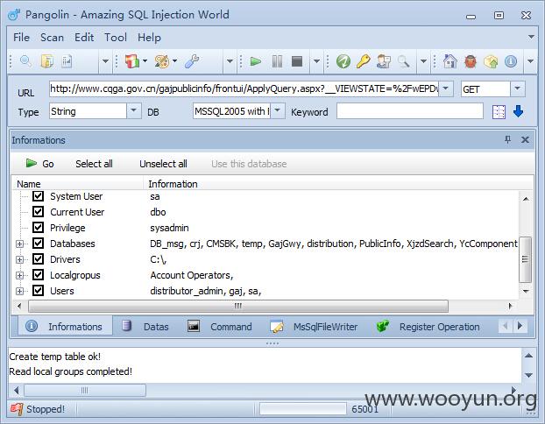This screenshot has width=545, height=424.
Task: Close the Informations panel
Action: 525,139
